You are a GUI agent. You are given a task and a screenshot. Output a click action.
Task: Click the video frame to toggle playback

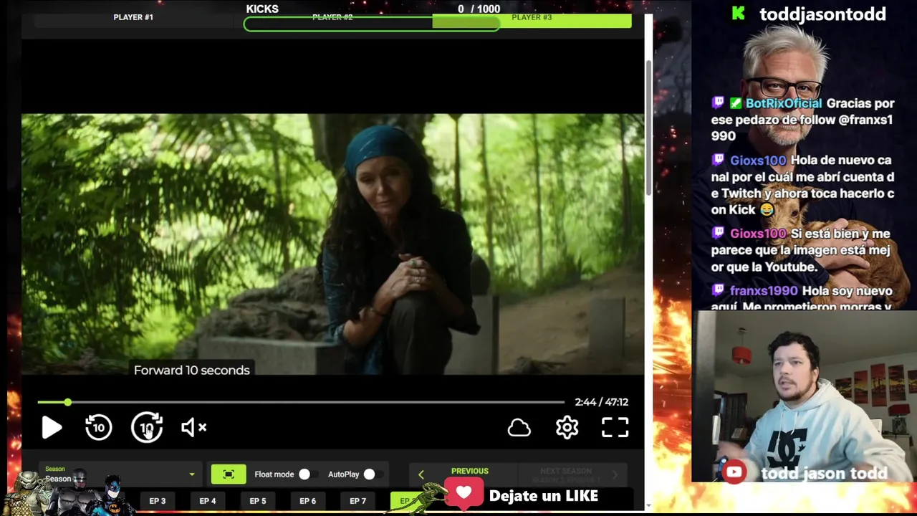pos(333,244)
